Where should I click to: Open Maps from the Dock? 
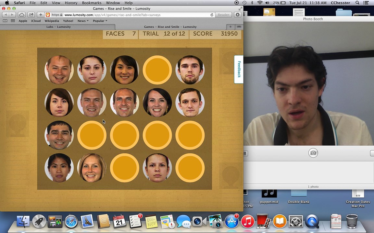(167, 221)
